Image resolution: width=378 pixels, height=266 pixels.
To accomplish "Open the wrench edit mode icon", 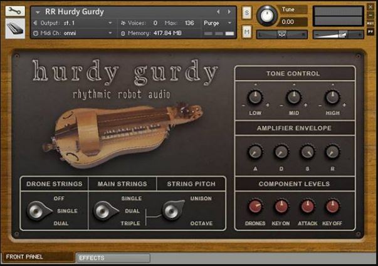I will click(15, 11).
